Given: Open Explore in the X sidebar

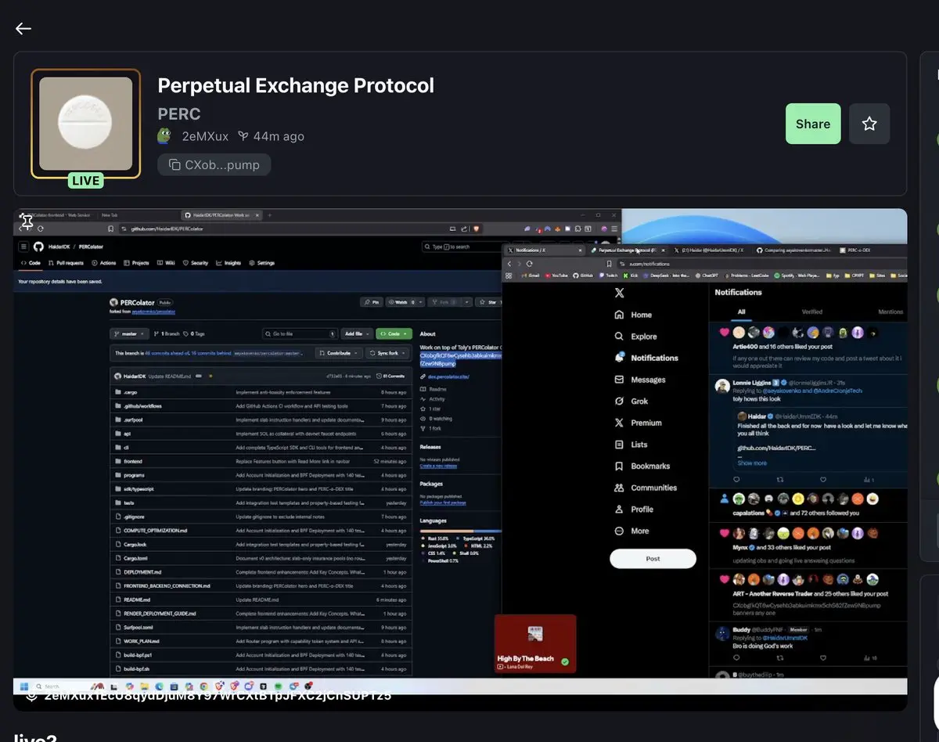Looking at the screenshot, I should pyautogui.click(x=635, y=337).
